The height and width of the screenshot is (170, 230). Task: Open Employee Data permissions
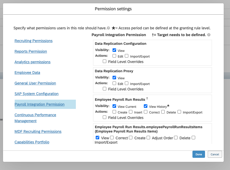click(x=27, y=73)
